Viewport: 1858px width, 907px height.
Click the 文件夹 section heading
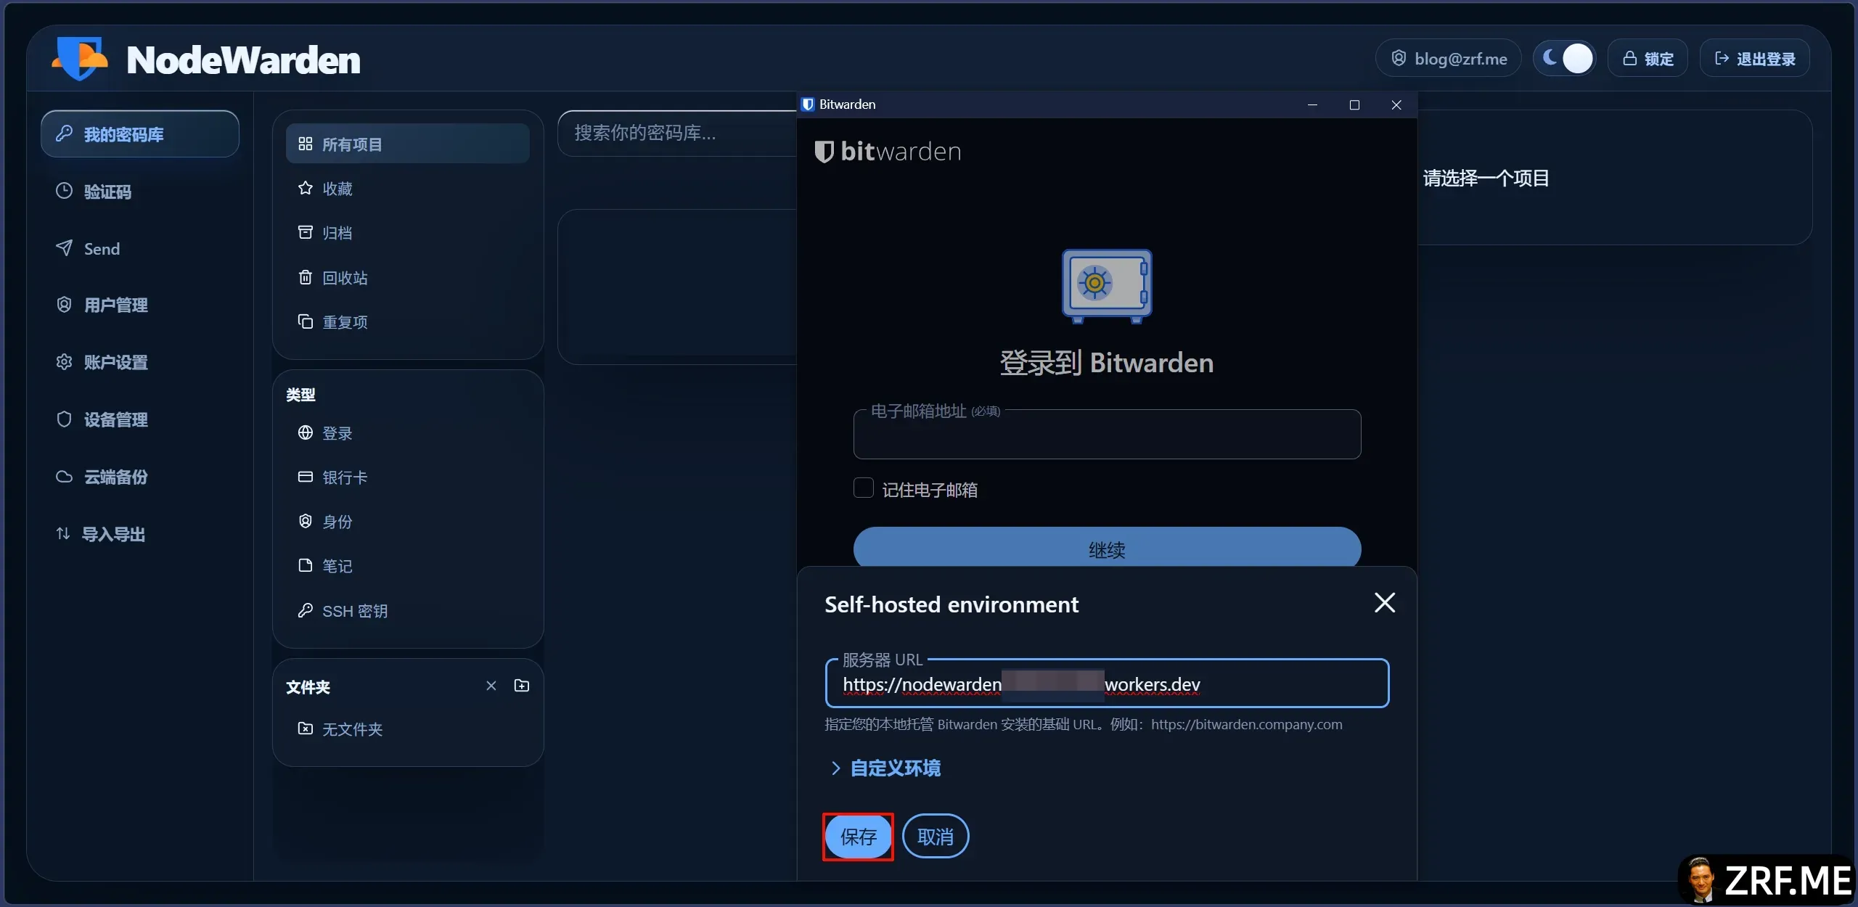(308, 687)
